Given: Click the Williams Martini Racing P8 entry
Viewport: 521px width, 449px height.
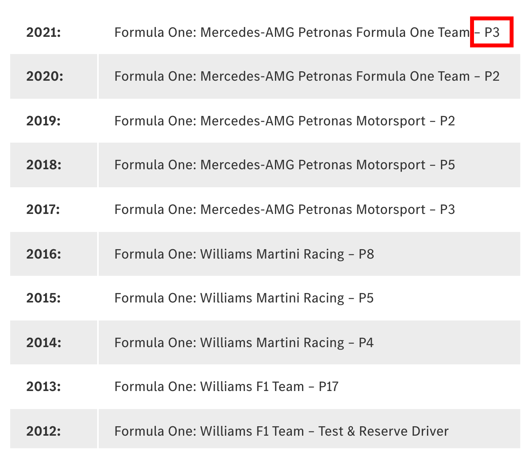Looking at the screenshot, I should point(244,254).
